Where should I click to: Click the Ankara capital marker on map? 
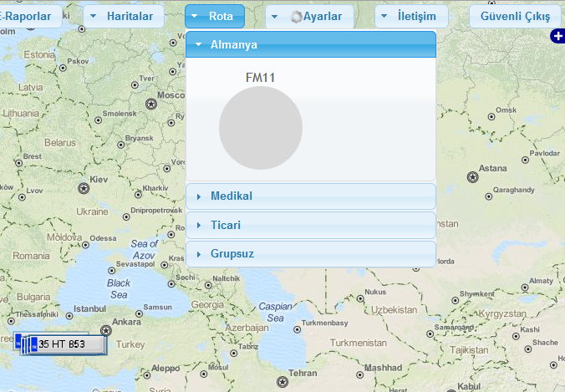(105, 330)
